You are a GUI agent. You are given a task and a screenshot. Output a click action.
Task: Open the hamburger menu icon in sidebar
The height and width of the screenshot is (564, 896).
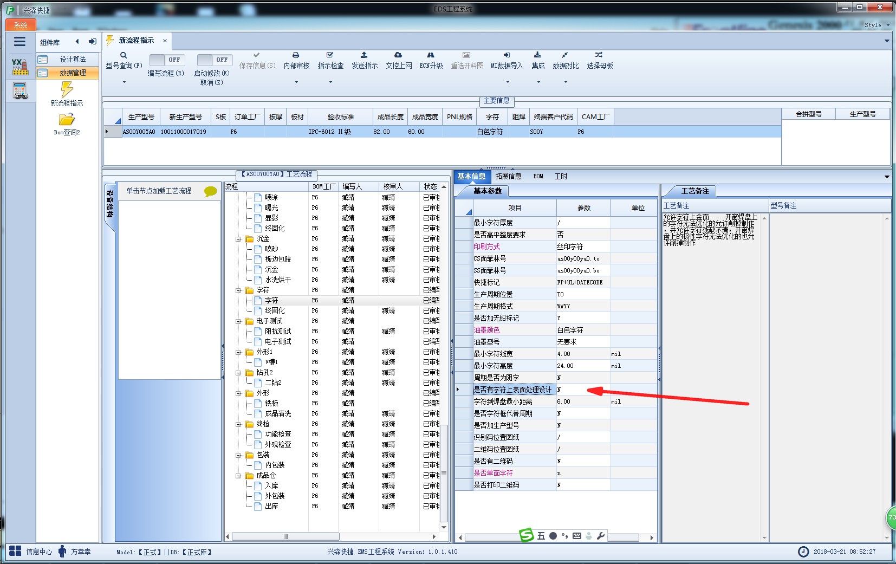tap(20, 42)
